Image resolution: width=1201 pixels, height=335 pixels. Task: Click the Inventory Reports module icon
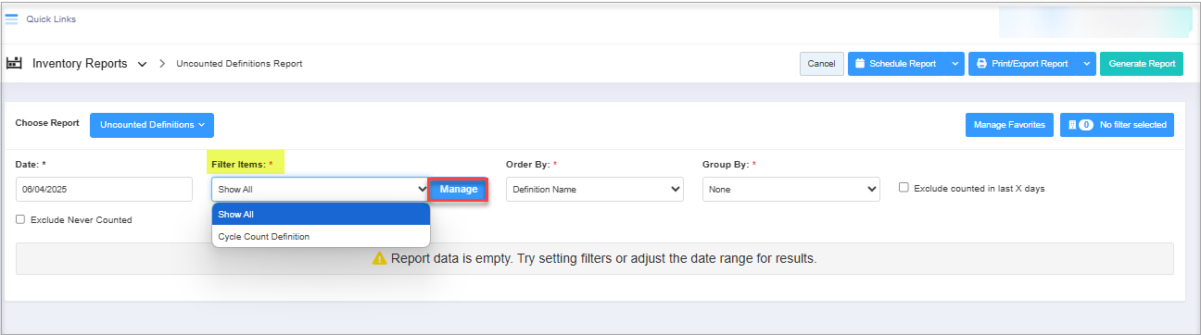tap(14, 64)
